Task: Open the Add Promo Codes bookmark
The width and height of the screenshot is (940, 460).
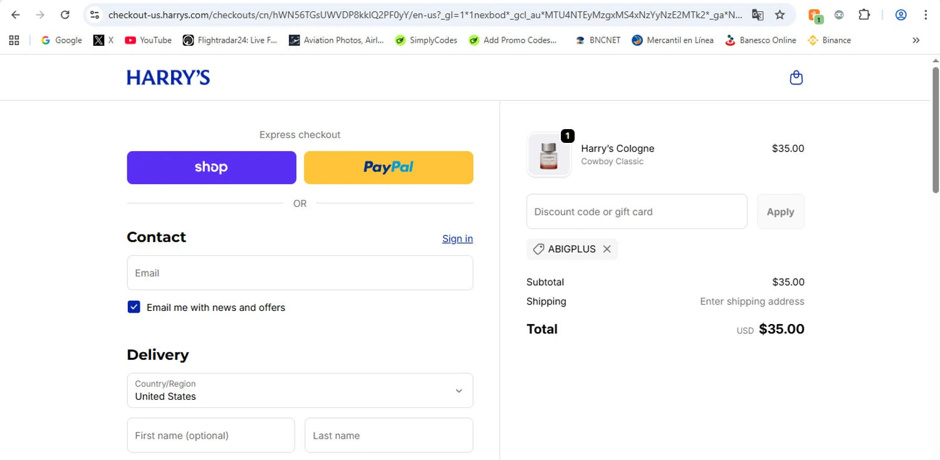Action: 513,40
